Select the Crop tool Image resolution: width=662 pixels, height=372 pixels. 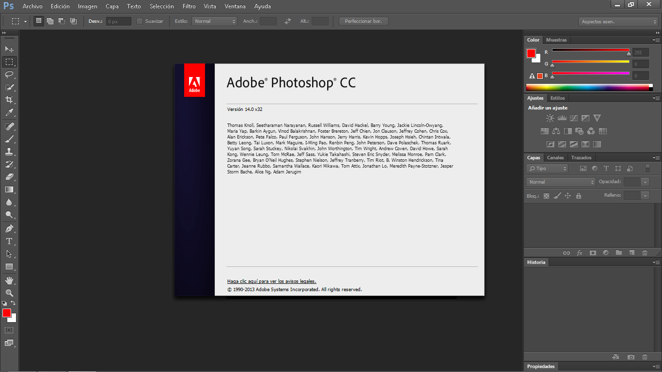9,99
